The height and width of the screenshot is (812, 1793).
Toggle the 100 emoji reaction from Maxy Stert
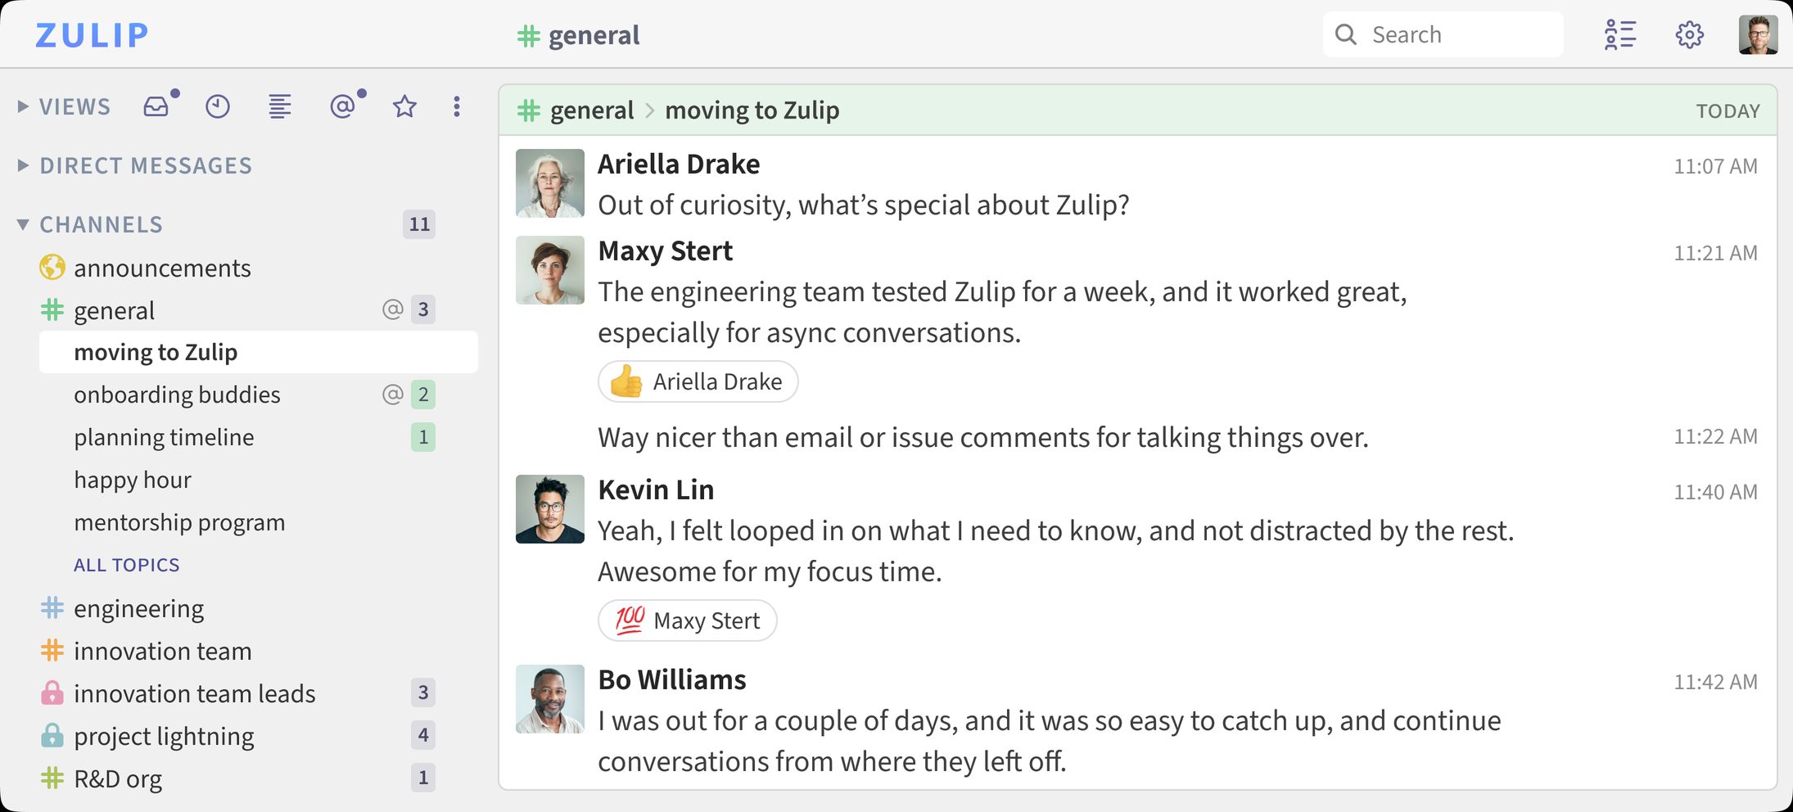(x=687, y=620)
